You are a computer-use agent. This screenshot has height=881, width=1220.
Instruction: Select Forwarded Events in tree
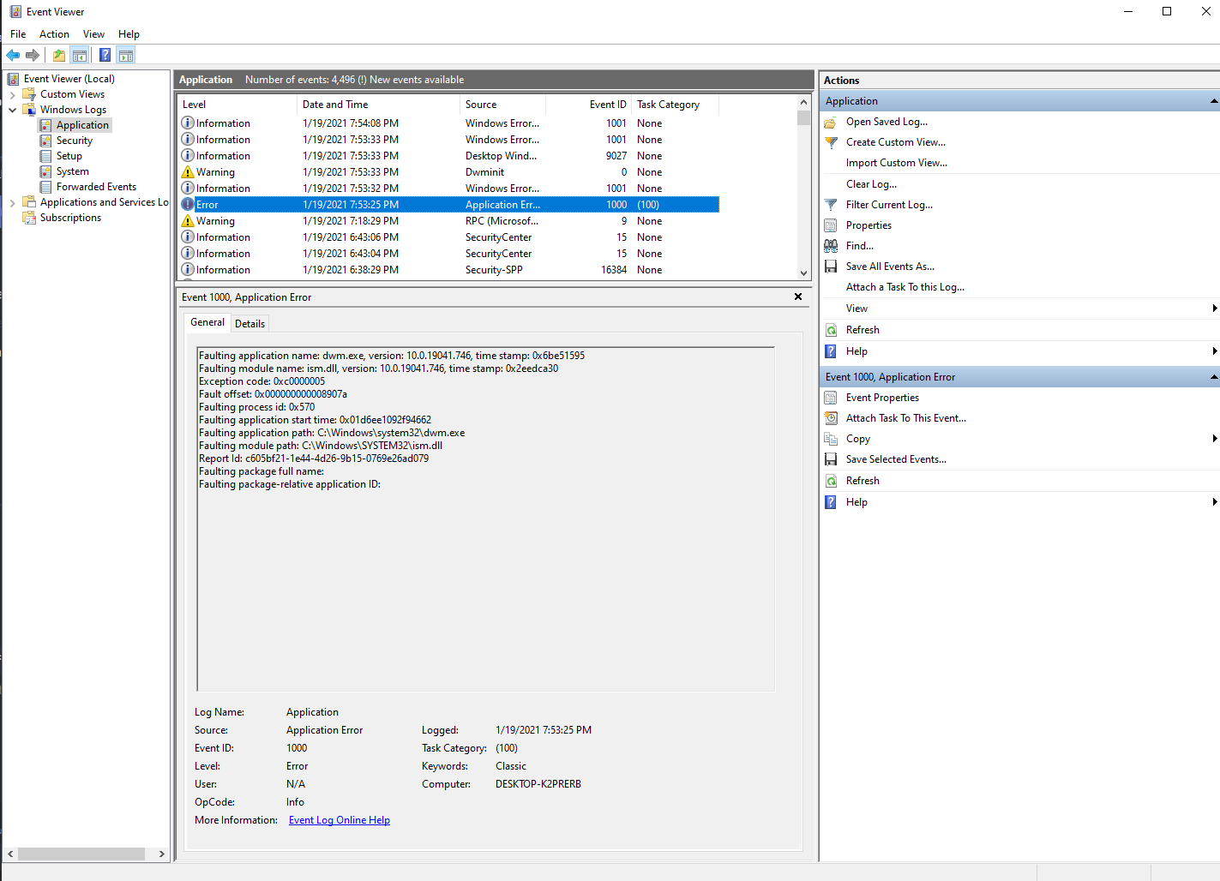pos(96,187)
